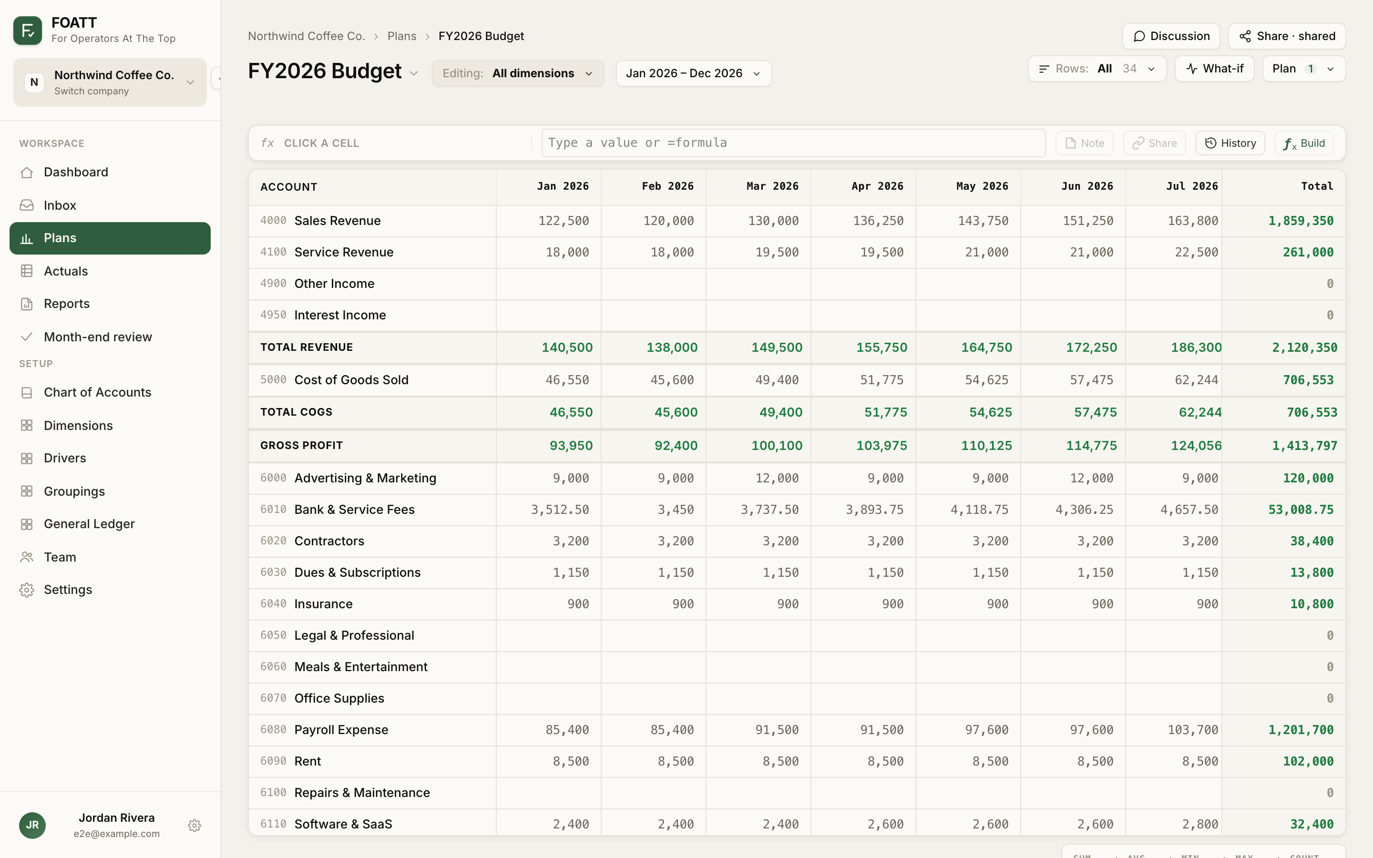The image size is (1373, 858).
Task: Select Advertising & Marketing Jun 2026 cell 12,000
Action: point(1074,479)
